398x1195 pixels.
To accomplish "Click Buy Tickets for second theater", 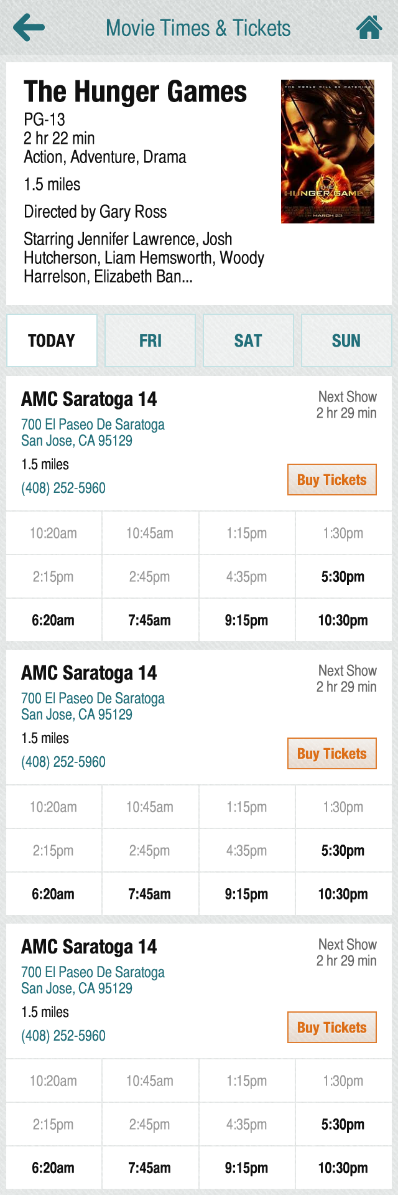I will [332, 754].
